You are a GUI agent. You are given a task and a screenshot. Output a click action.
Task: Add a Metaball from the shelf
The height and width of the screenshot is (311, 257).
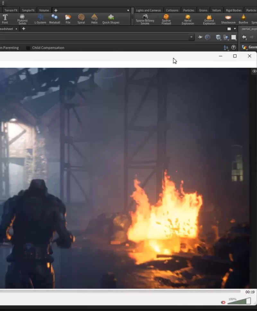[55, 19]
